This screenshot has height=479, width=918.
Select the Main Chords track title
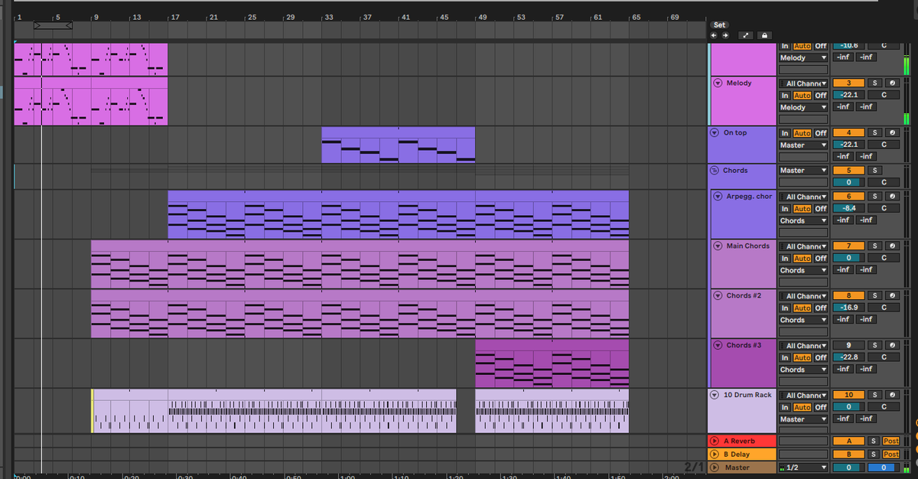[x=747, y=246]
